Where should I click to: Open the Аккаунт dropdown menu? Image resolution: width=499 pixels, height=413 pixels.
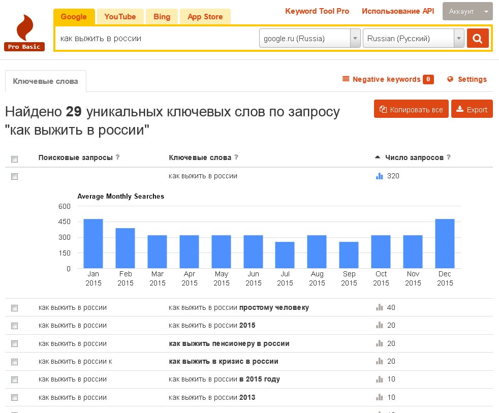point(467,12)
